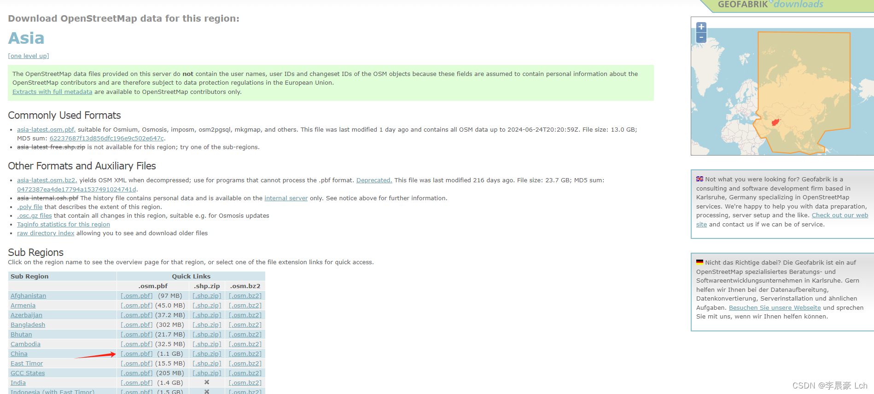Download Bangladesh .osm.bz2 file
Image resolution: width=874 pixels, height=394 pixels.
245,324
